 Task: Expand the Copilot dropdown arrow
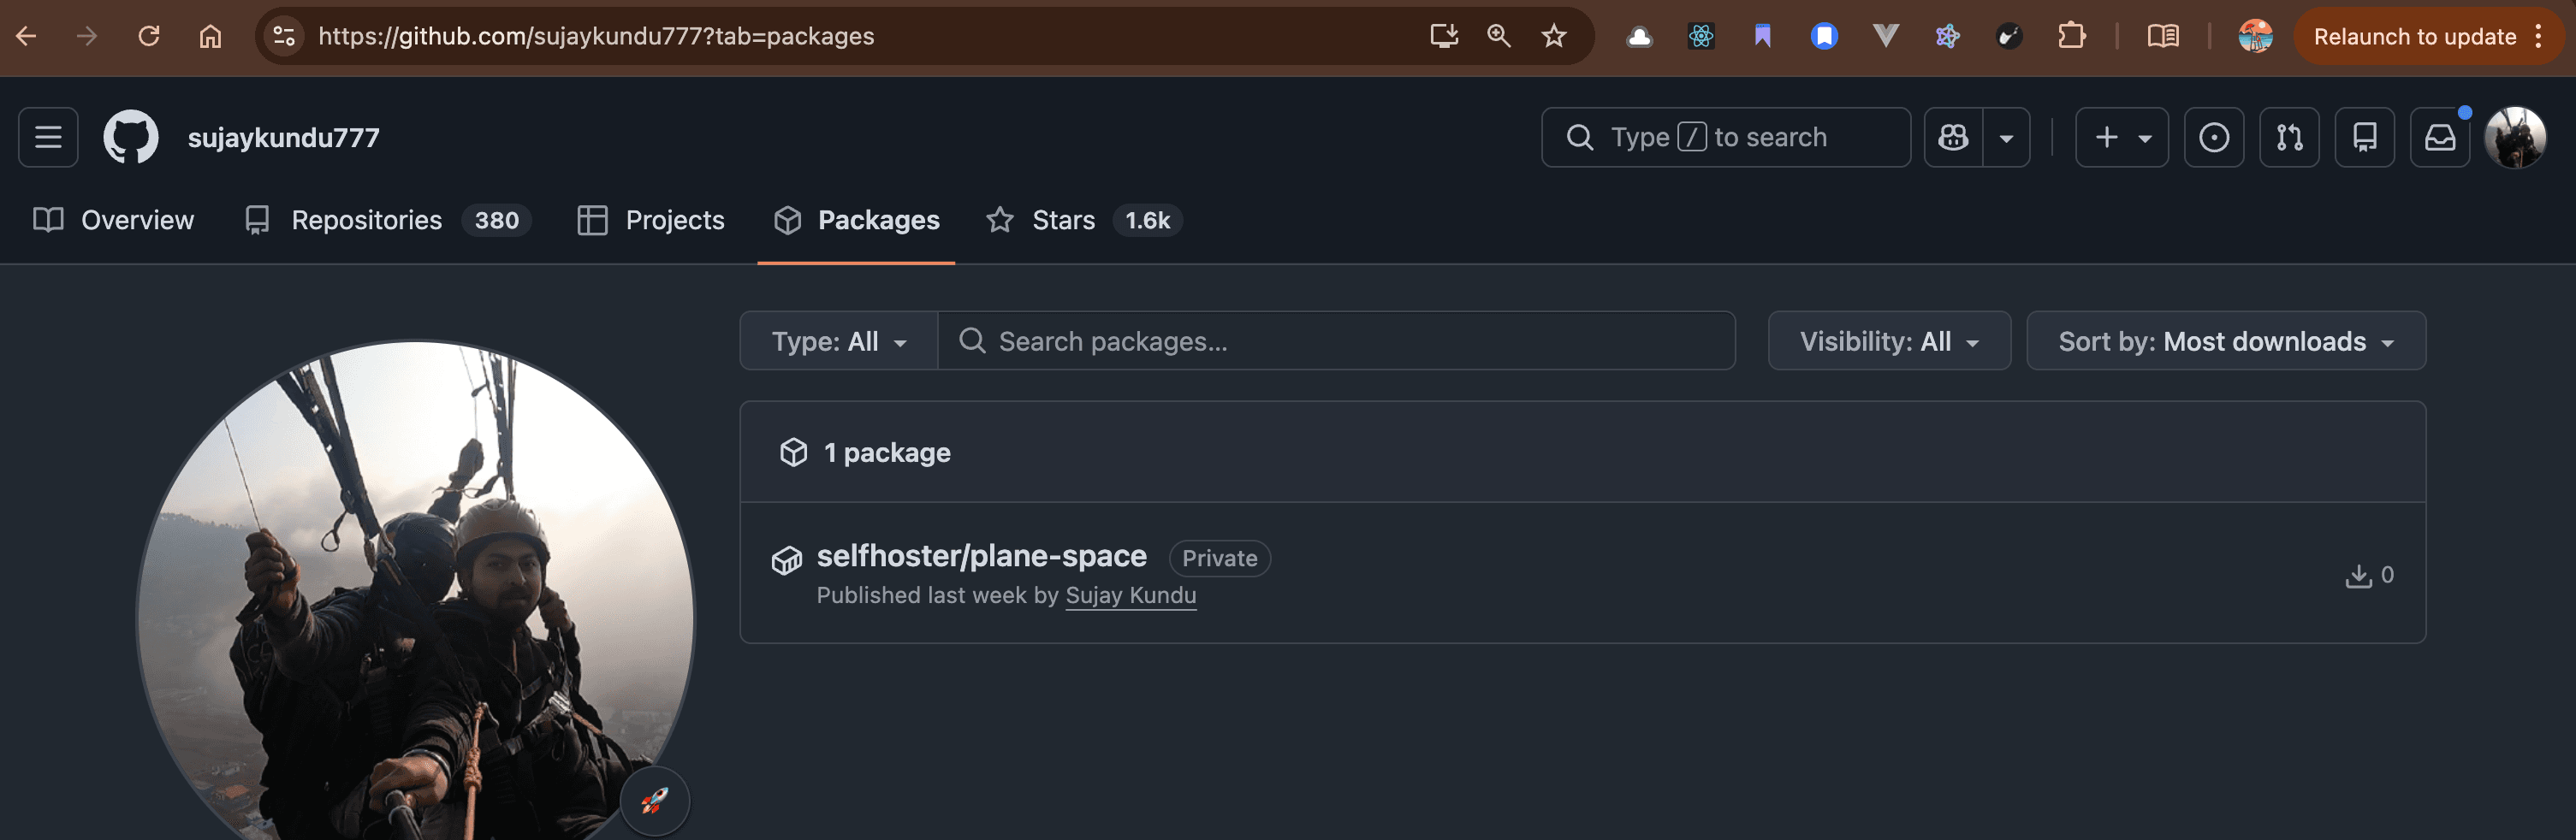[x=2007, y=137]
